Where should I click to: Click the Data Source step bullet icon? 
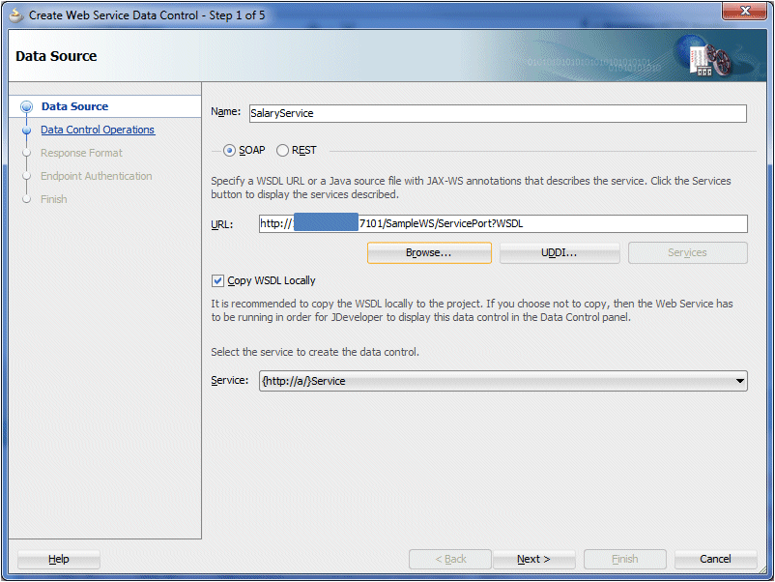[x=27, y=106]
